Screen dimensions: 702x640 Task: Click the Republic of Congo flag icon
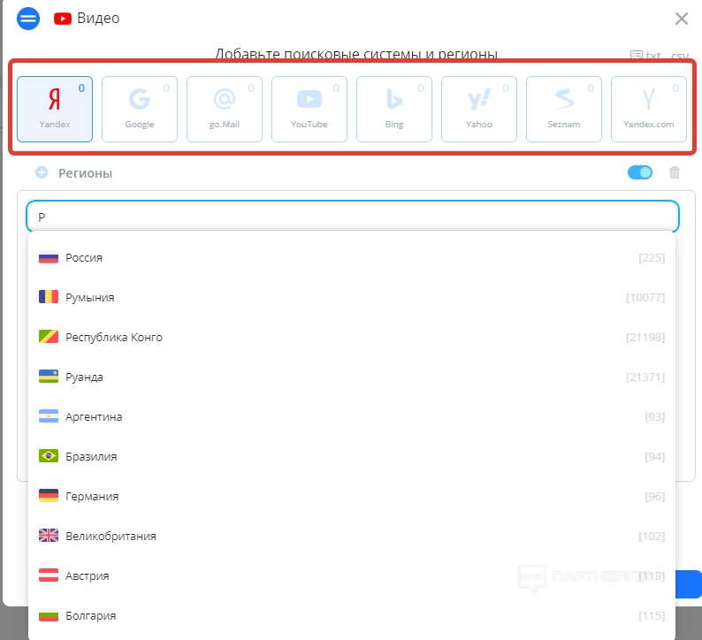(49, 337)
